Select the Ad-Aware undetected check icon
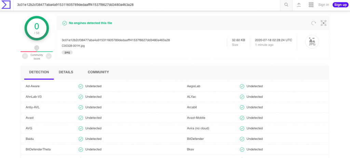 point(81,86)
